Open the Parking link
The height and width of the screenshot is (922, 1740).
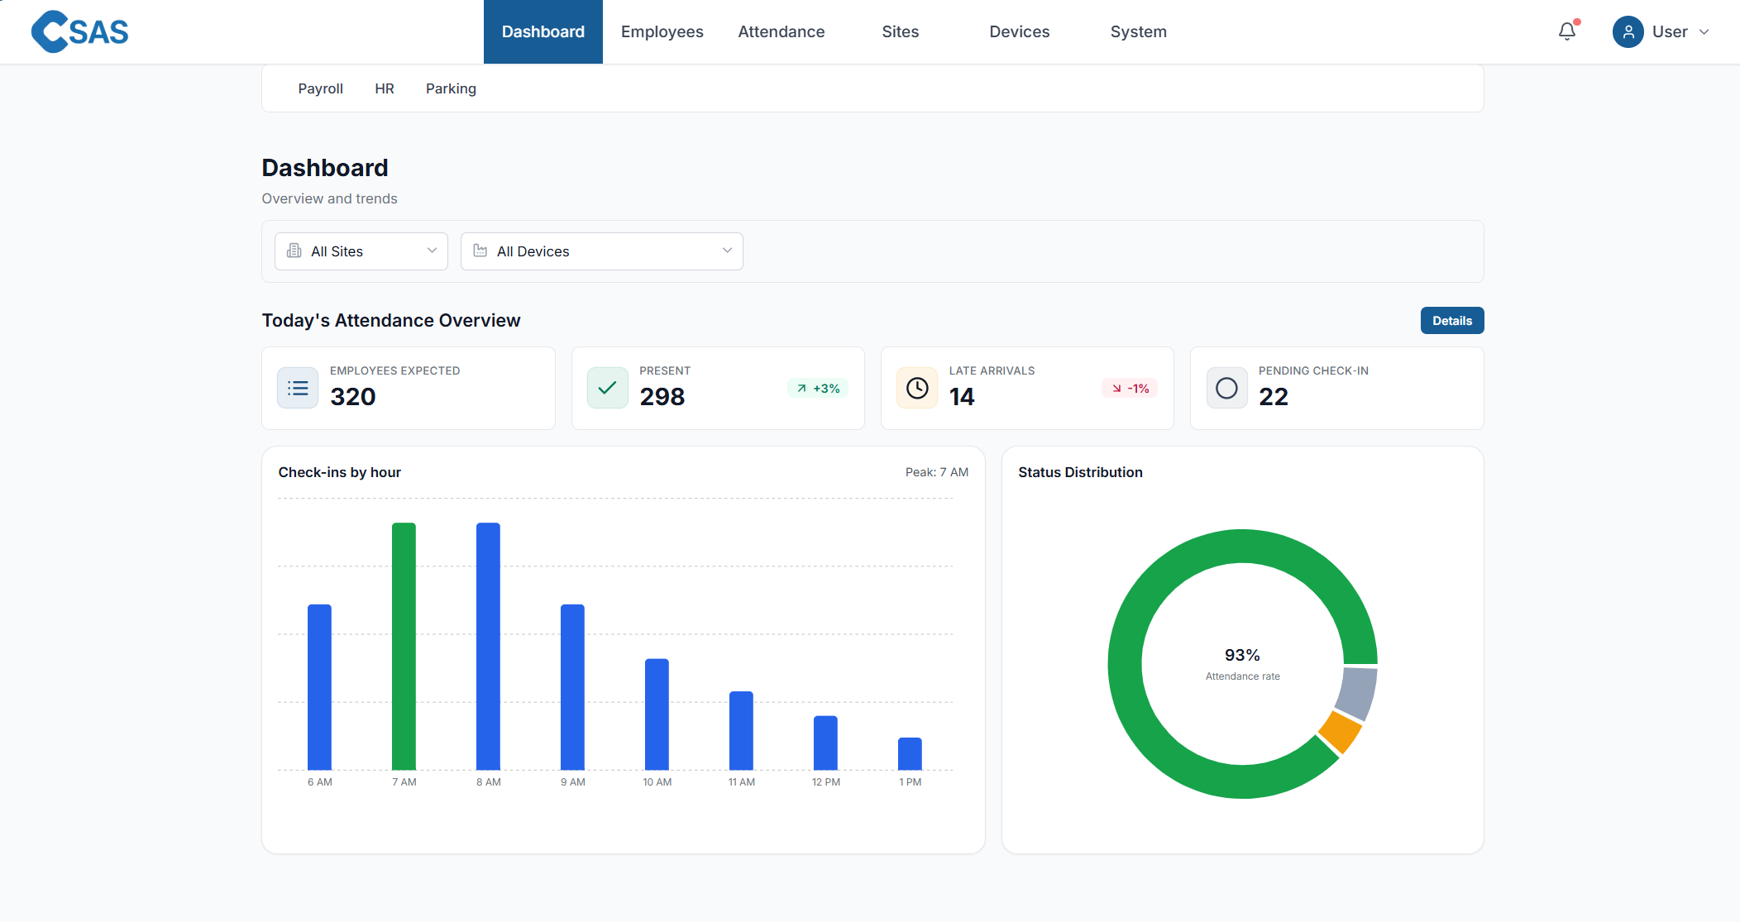[x=451, y=88]
